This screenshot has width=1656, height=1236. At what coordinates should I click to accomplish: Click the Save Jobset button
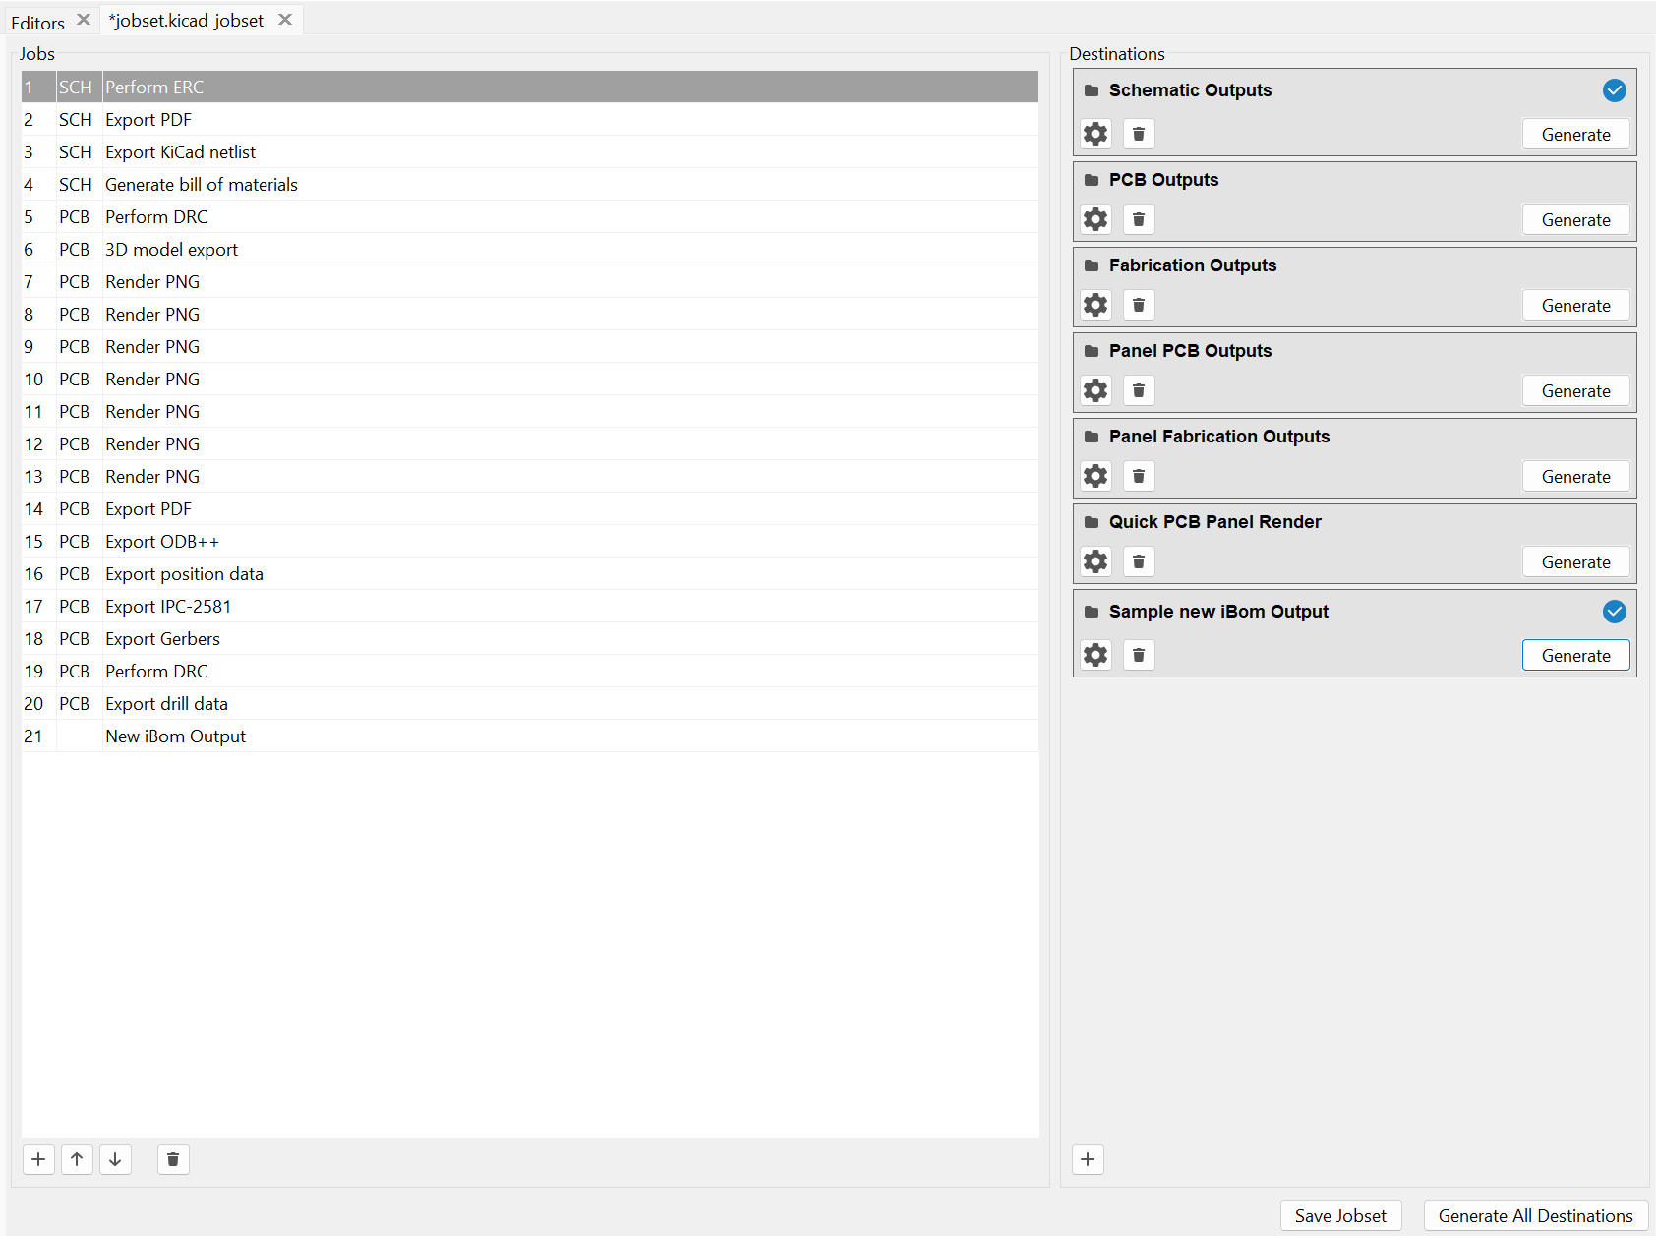[x=1340, y=1215]
